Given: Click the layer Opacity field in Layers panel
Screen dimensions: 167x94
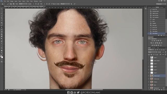Looking at the screenshot, I should 163,52.
